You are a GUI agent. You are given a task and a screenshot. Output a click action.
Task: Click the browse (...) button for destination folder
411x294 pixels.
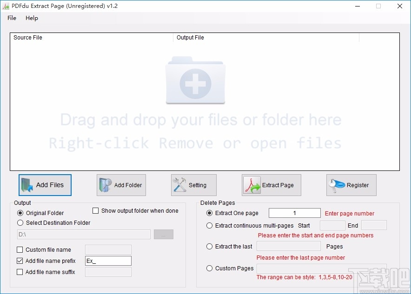coord(163,234)
